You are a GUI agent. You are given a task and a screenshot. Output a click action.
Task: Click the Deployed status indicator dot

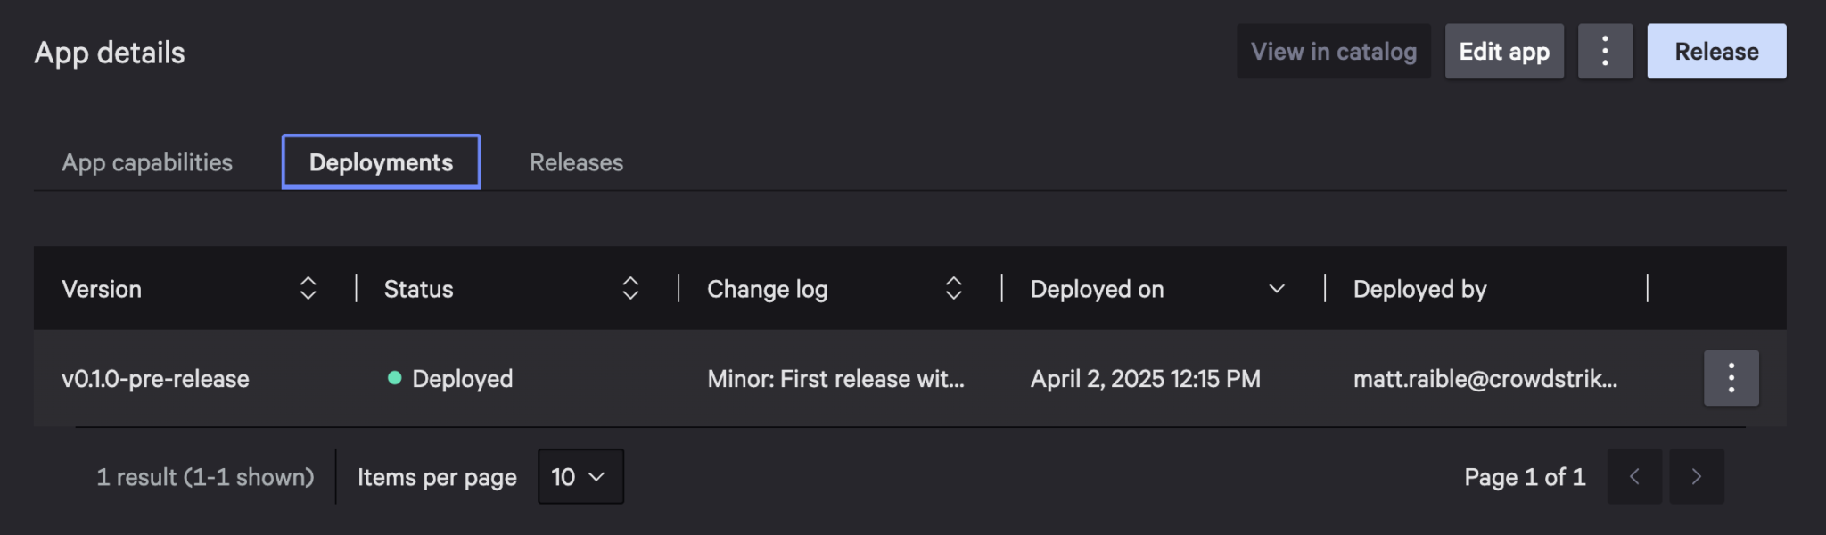pos(396,378)
